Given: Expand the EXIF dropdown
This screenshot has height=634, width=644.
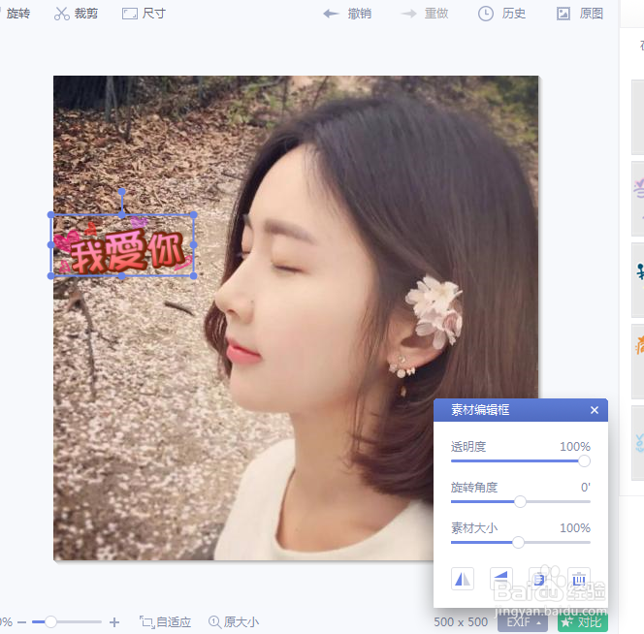Looking at the screenshot, I should coord(523,622).
